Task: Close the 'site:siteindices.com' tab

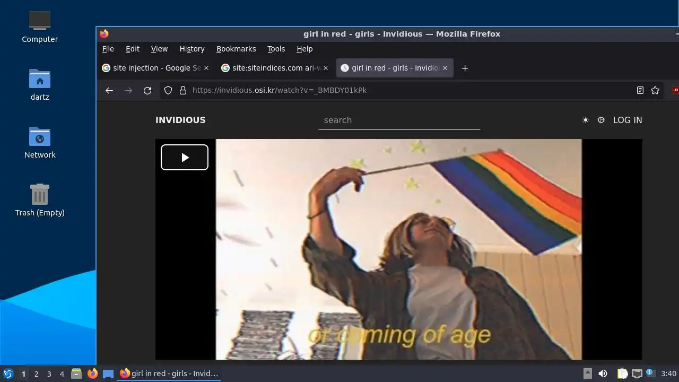Action: click(326, 68)
